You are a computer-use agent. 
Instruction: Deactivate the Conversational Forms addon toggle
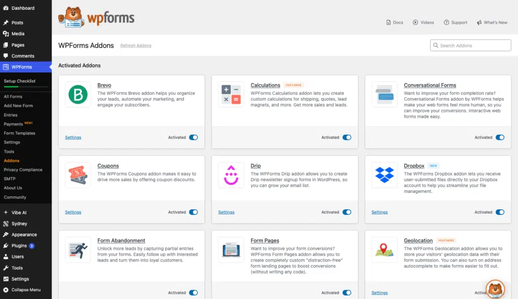[x=500, y=138]
